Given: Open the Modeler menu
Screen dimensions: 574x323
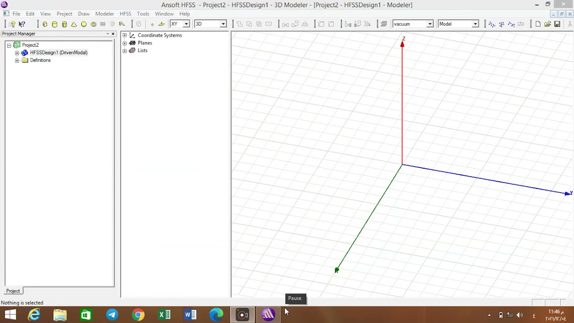Looking at the screenshot, I should pos(104,14).
